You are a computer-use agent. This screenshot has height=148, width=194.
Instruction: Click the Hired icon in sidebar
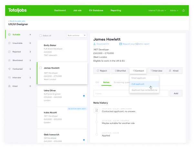click(x=10, y=86)
